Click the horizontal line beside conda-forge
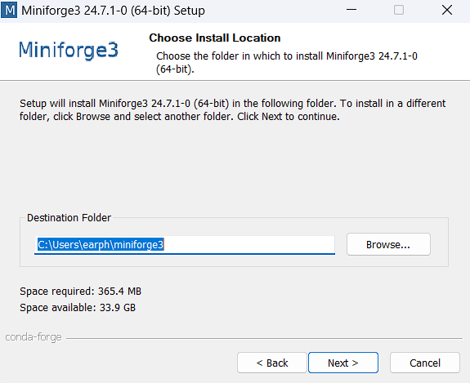470x383 pixels. click(264, 339)
